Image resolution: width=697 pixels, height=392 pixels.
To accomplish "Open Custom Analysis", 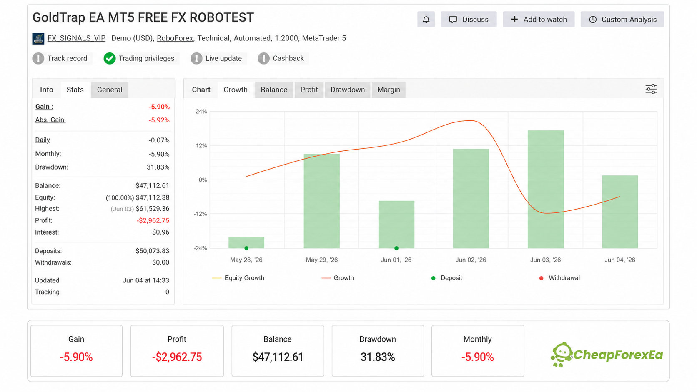I will [622, 20].
